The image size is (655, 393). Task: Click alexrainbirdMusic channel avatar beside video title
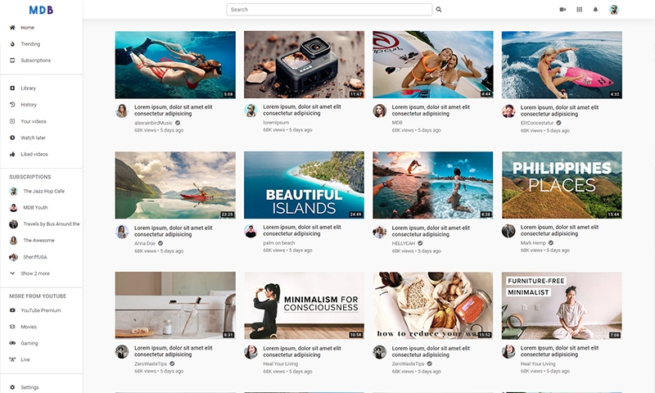pyautogui.click(x=121, y=111)
